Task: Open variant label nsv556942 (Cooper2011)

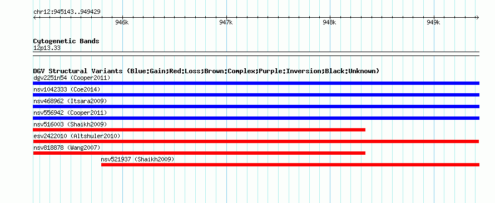Action: point(70,113)
